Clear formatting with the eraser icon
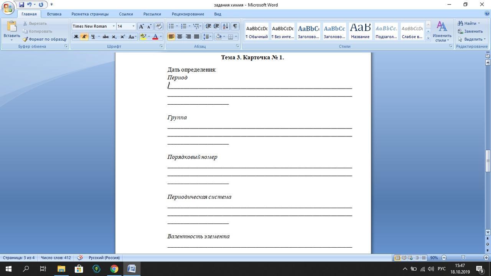Screen dimensions: 491x276 [x=159, y=26]
